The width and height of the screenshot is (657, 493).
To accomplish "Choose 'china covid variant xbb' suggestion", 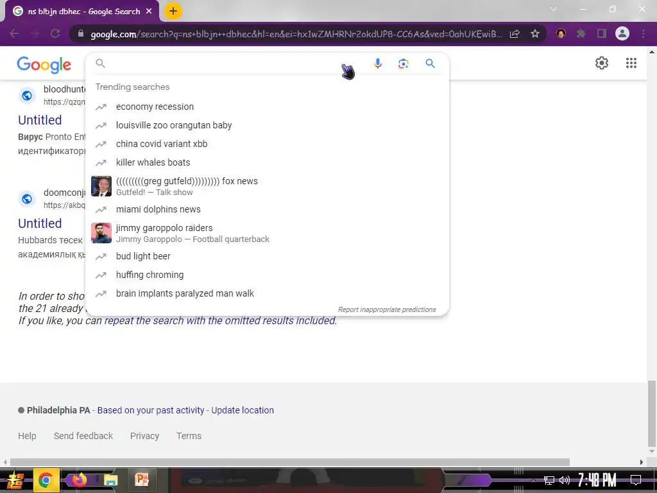I will (267, 144).
